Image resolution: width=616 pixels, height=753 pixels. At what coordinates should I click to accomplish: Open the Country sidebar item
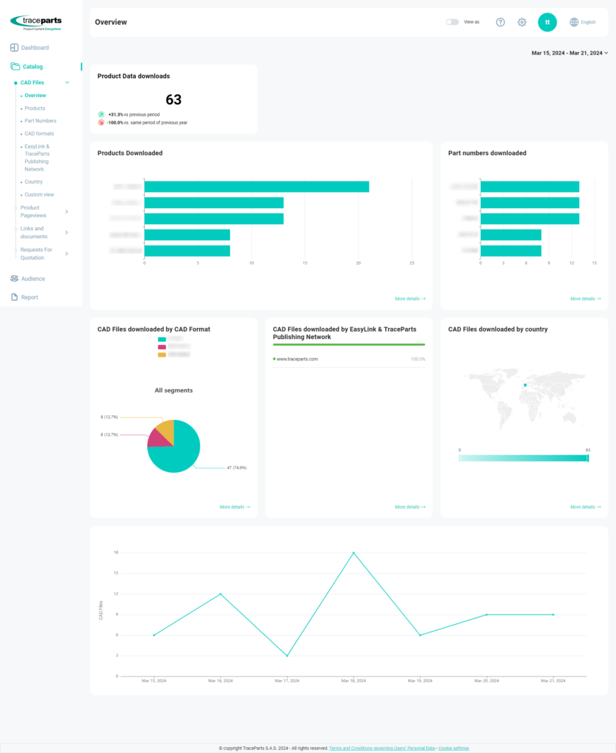(34, 182)
